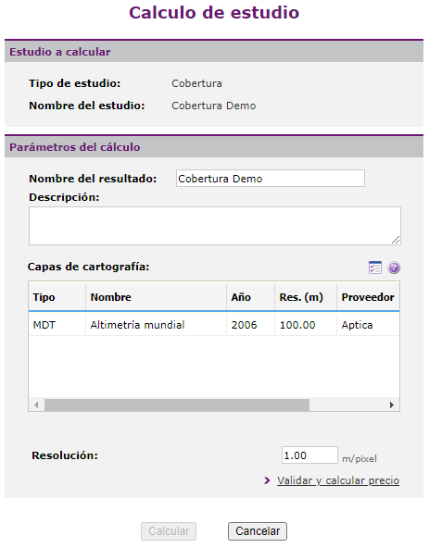The image size is (429, 548).
Task: Click the right arrow of the table scrollbar
Action: (392, 405)
